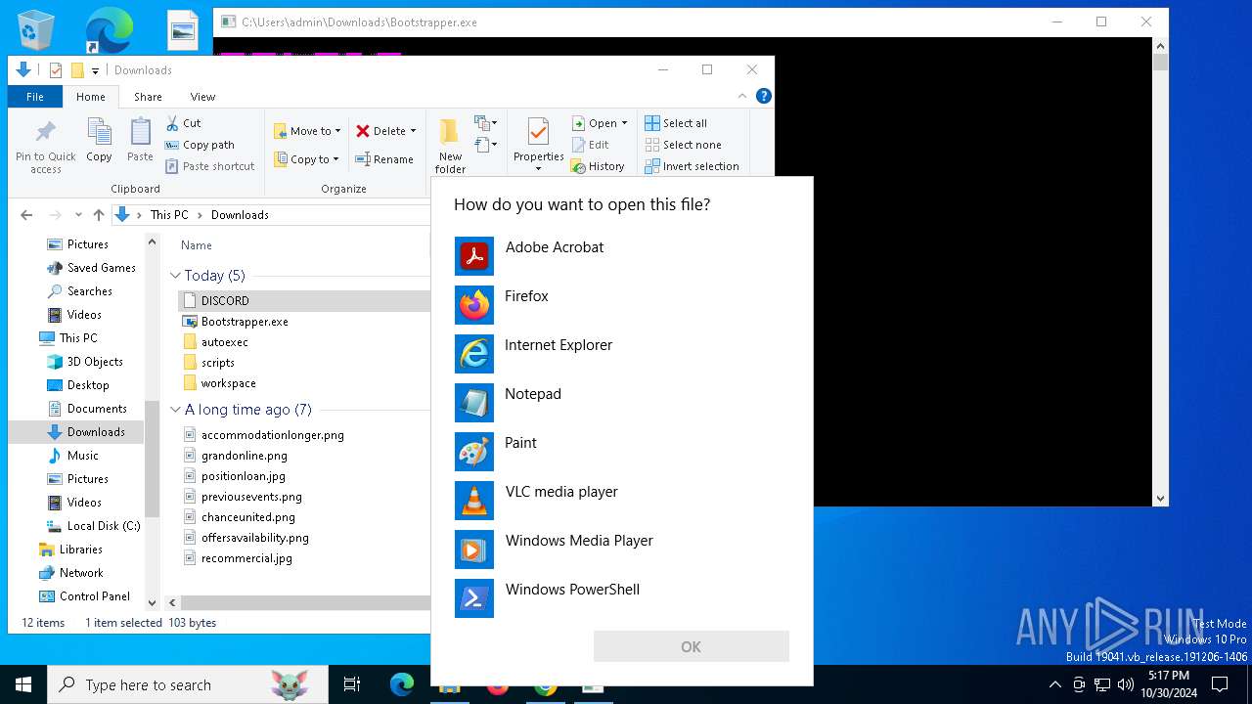Open Properties from the ribbon
Image resolution: width=1252 pixels, height=704 pixels.
tap(538, 145)
